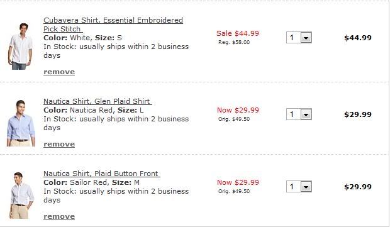This screenshot has width=390, height=227.
Task: Click the Reg. $58.00 original price
Action: click(234, 42)
